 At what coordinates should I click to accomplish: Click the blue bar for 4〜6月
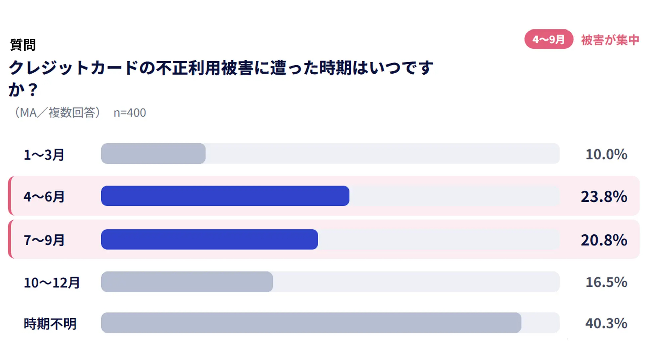tap(225, 196)
